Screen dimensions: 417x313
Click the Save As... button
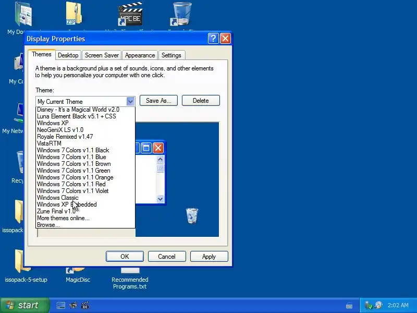[158, 101]
